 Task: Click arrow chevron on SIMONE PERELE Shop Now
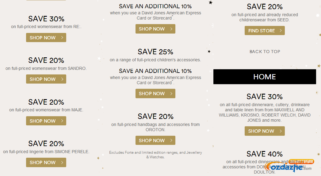point(62,162)
